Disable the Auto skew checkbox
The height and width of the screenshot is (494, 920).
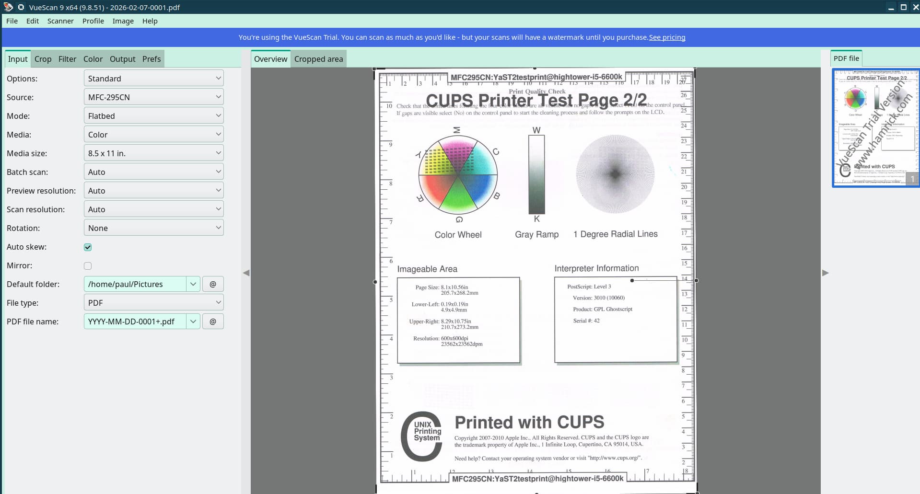tap(88, 247)
